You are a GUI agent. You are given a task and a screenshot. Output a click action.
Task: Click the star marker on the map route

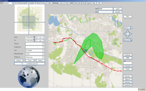[x=85, y=51]
